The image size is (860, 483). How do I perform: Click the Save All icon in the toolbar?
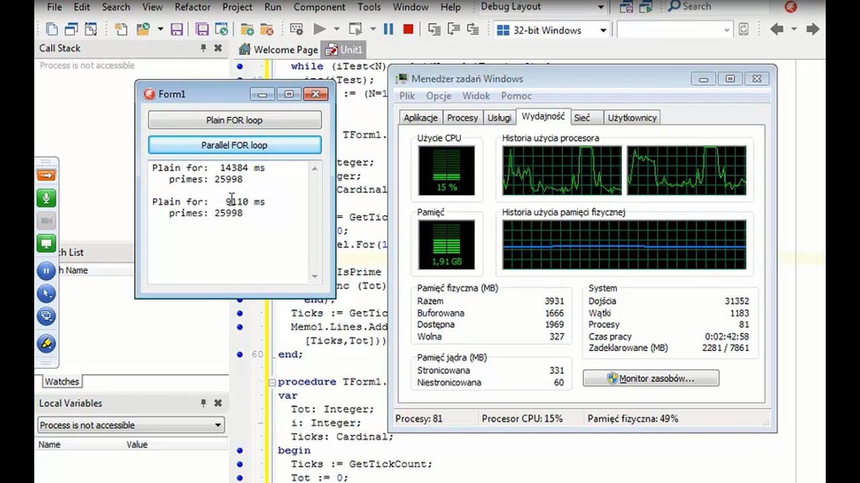click(202, 30)
